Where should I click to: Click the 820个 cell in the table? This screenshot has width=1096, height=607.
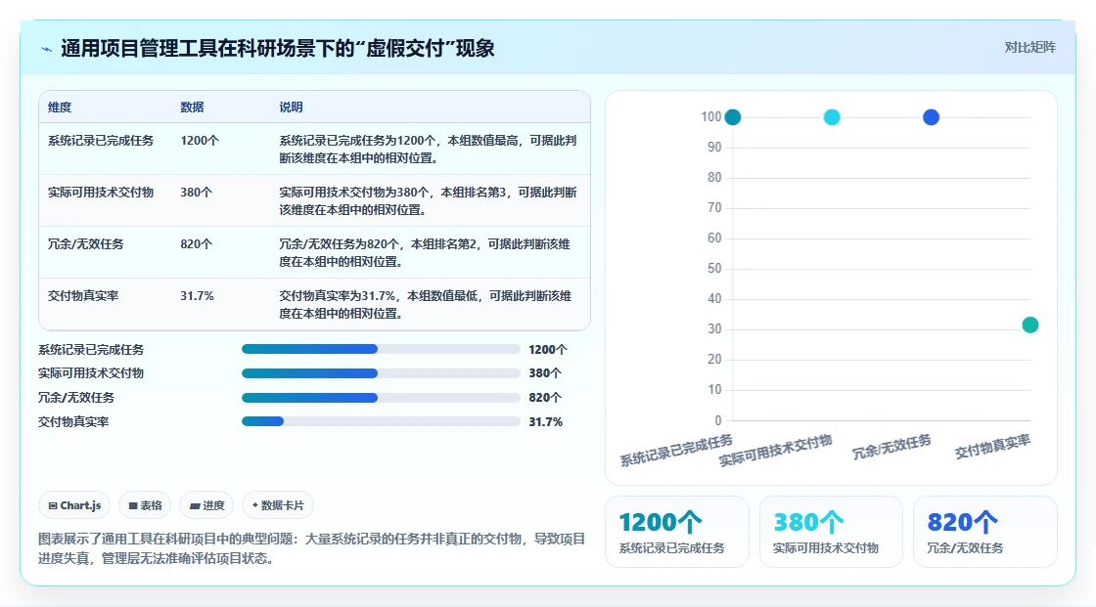[197, 243]
